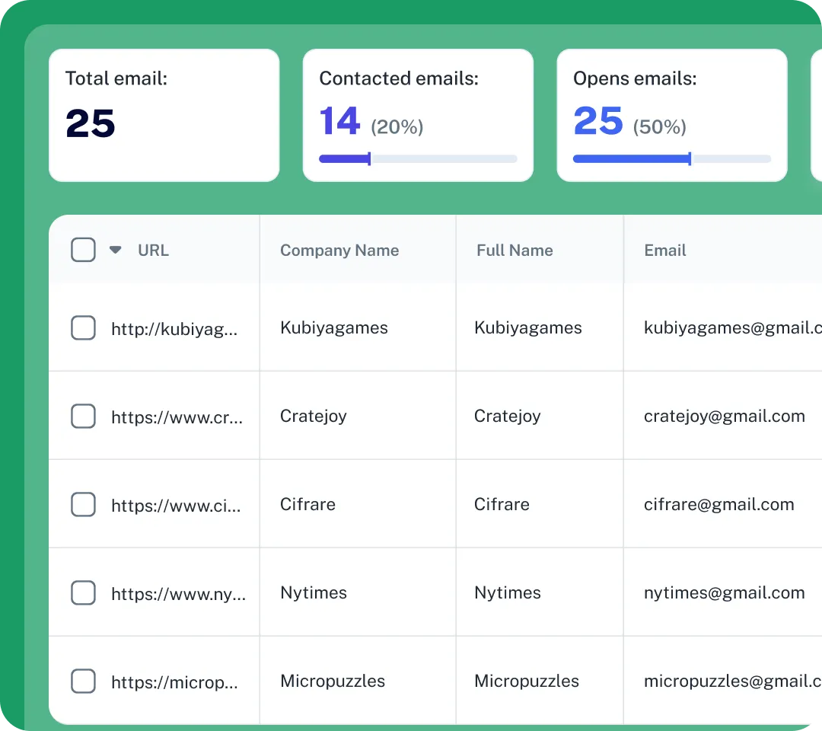Open the https://microp... URL link
The width and height of the screenshot is (822, 731).
point(174,682)
